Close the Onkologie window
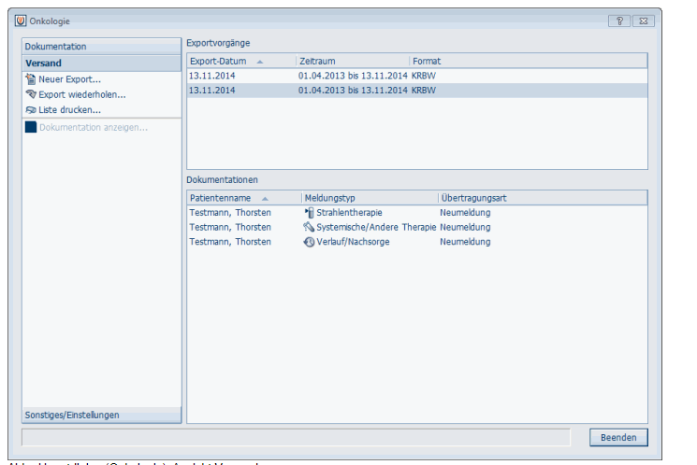Image resolution: width=697 pixels, height=465 pixels. [x=644, y=21]
